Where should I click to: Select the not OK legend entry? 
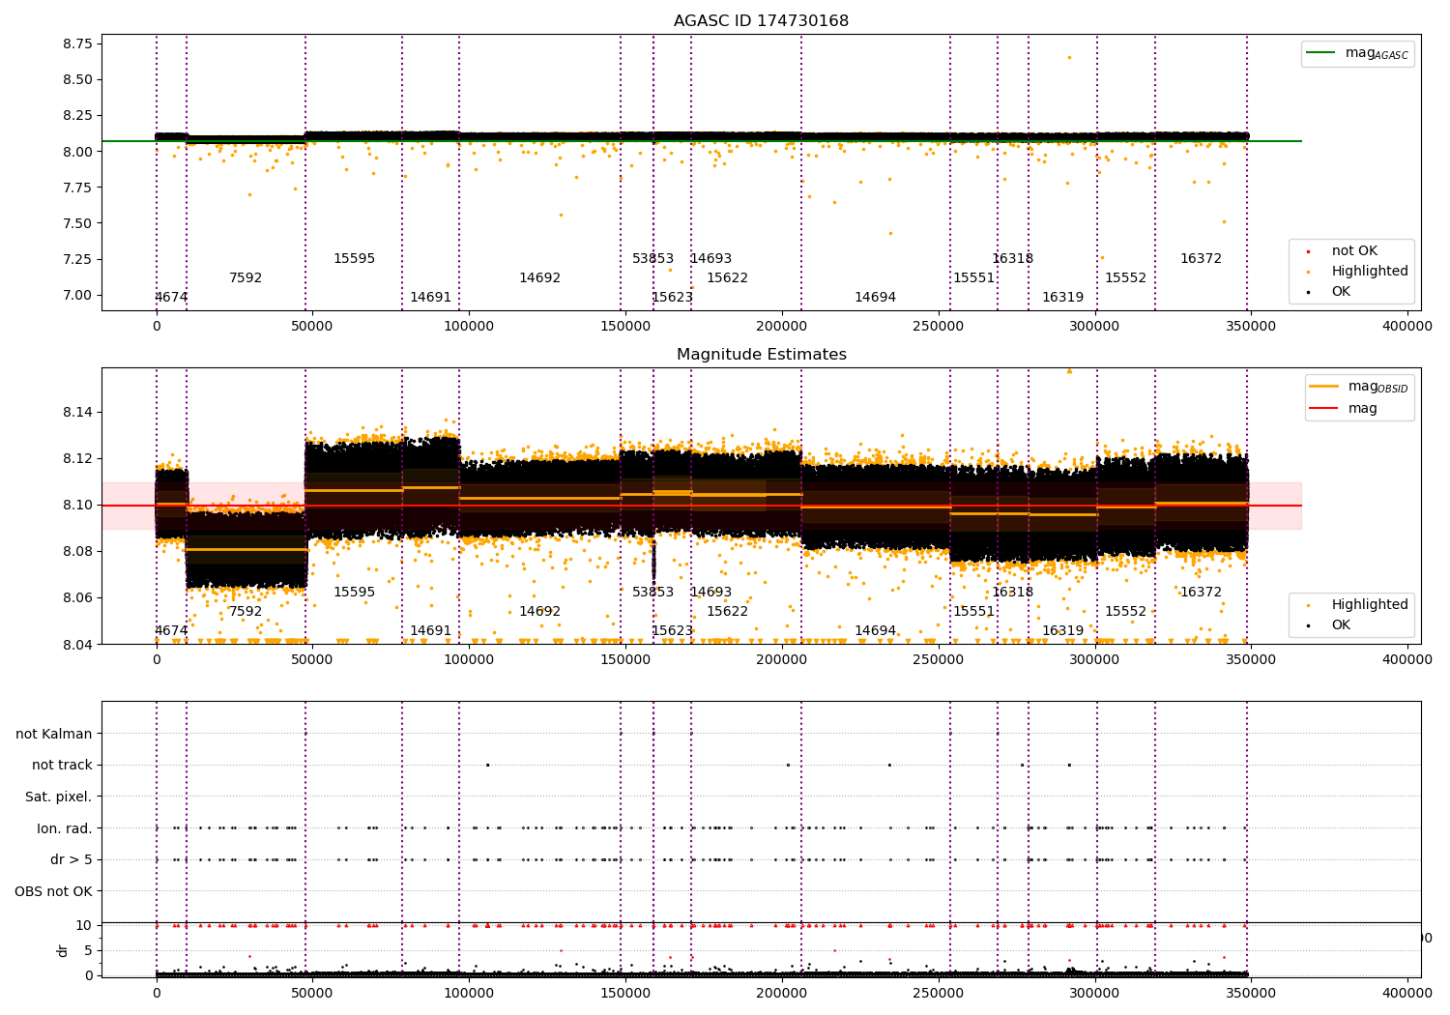[x=1345, y=251]
